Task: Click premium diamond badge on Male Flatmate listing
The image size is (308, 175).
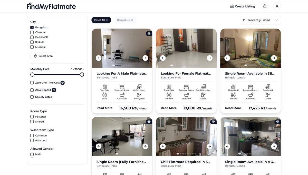Action: [x=149, y=34]
